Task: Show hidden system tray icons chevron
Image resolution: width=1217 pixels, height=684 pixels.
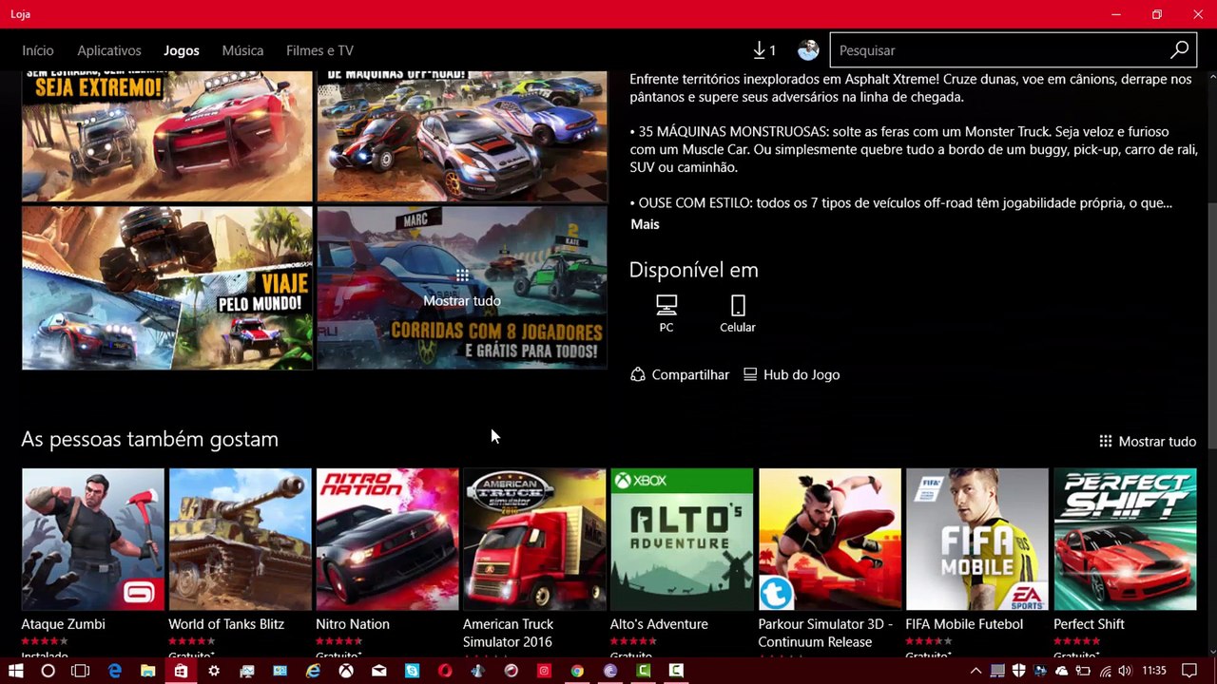Action: click(x=976, y=671)
